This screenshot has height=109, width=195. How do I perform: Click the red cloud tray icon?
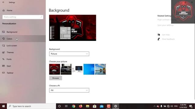pos(158,106)
